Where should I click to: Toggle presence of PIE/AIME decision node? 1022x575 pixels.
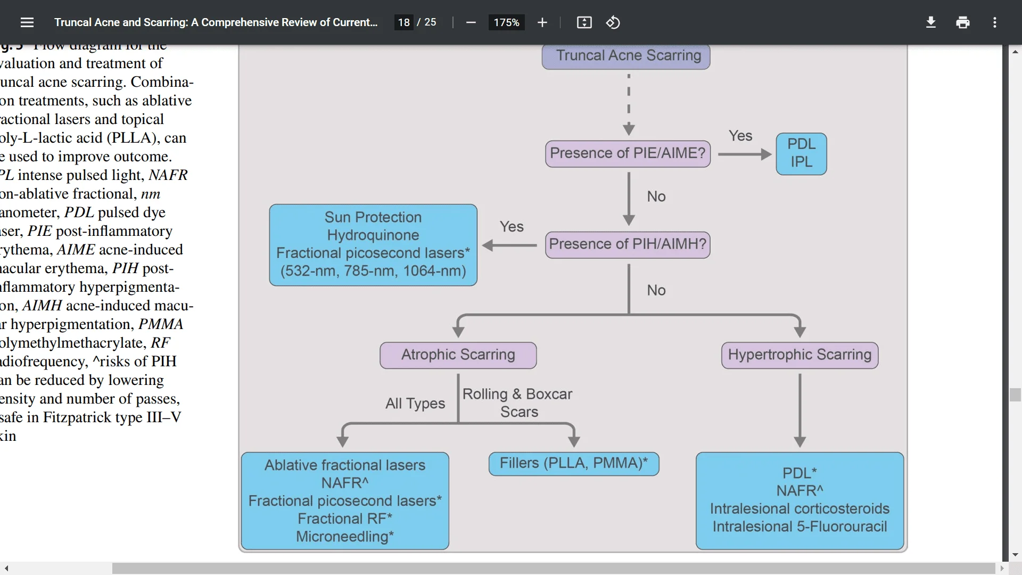coord(627,153)
